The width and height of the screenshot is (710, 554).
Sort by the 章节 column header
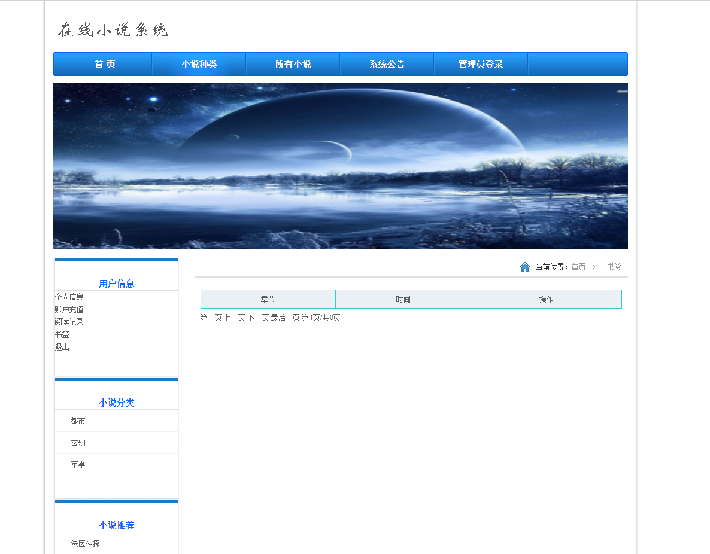pyautogui.click(x=268, y=299)
